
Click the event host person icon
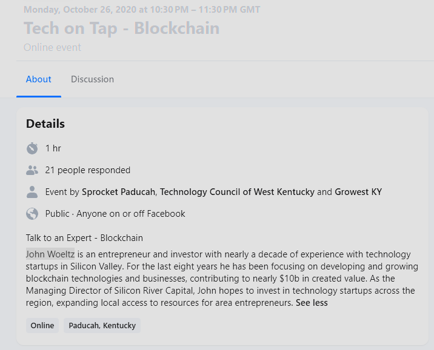tap(32, 192)
